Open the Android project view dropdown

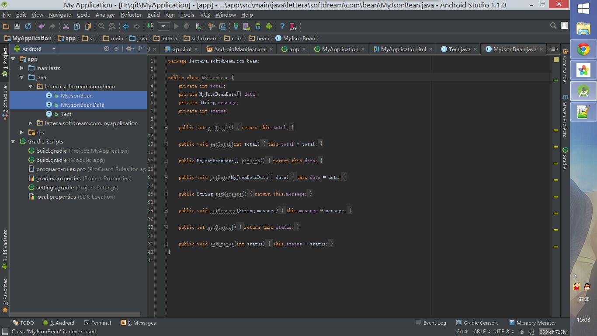pyautogui.click(x=34, y=49)
